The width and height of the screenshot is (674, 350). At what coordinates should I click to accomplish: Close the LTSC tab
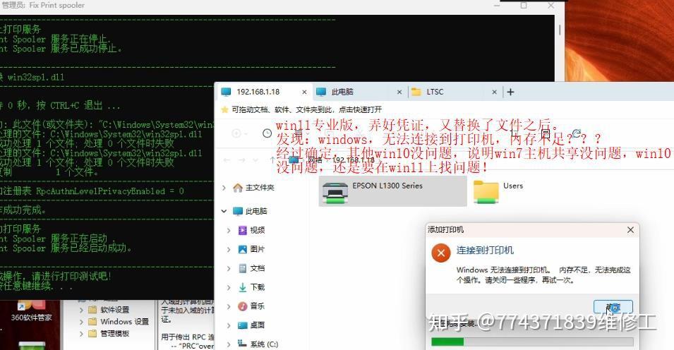tap(494, 92)
